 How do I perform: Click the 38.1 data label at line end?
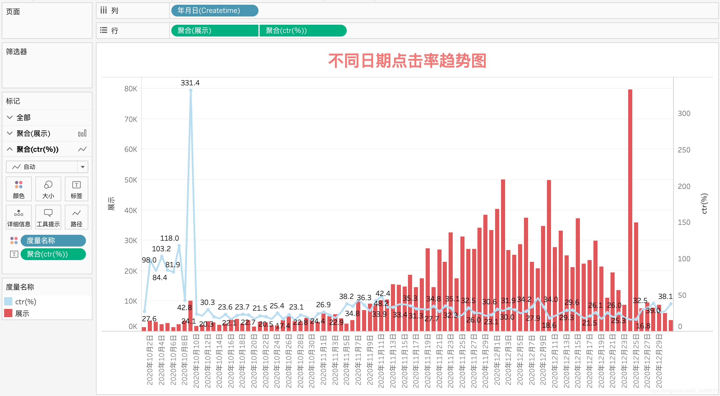pos(666,296)
